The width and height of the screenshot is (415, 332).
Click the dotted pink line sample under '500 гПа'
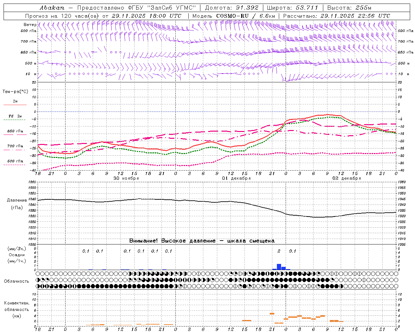(x=15, y=165)
